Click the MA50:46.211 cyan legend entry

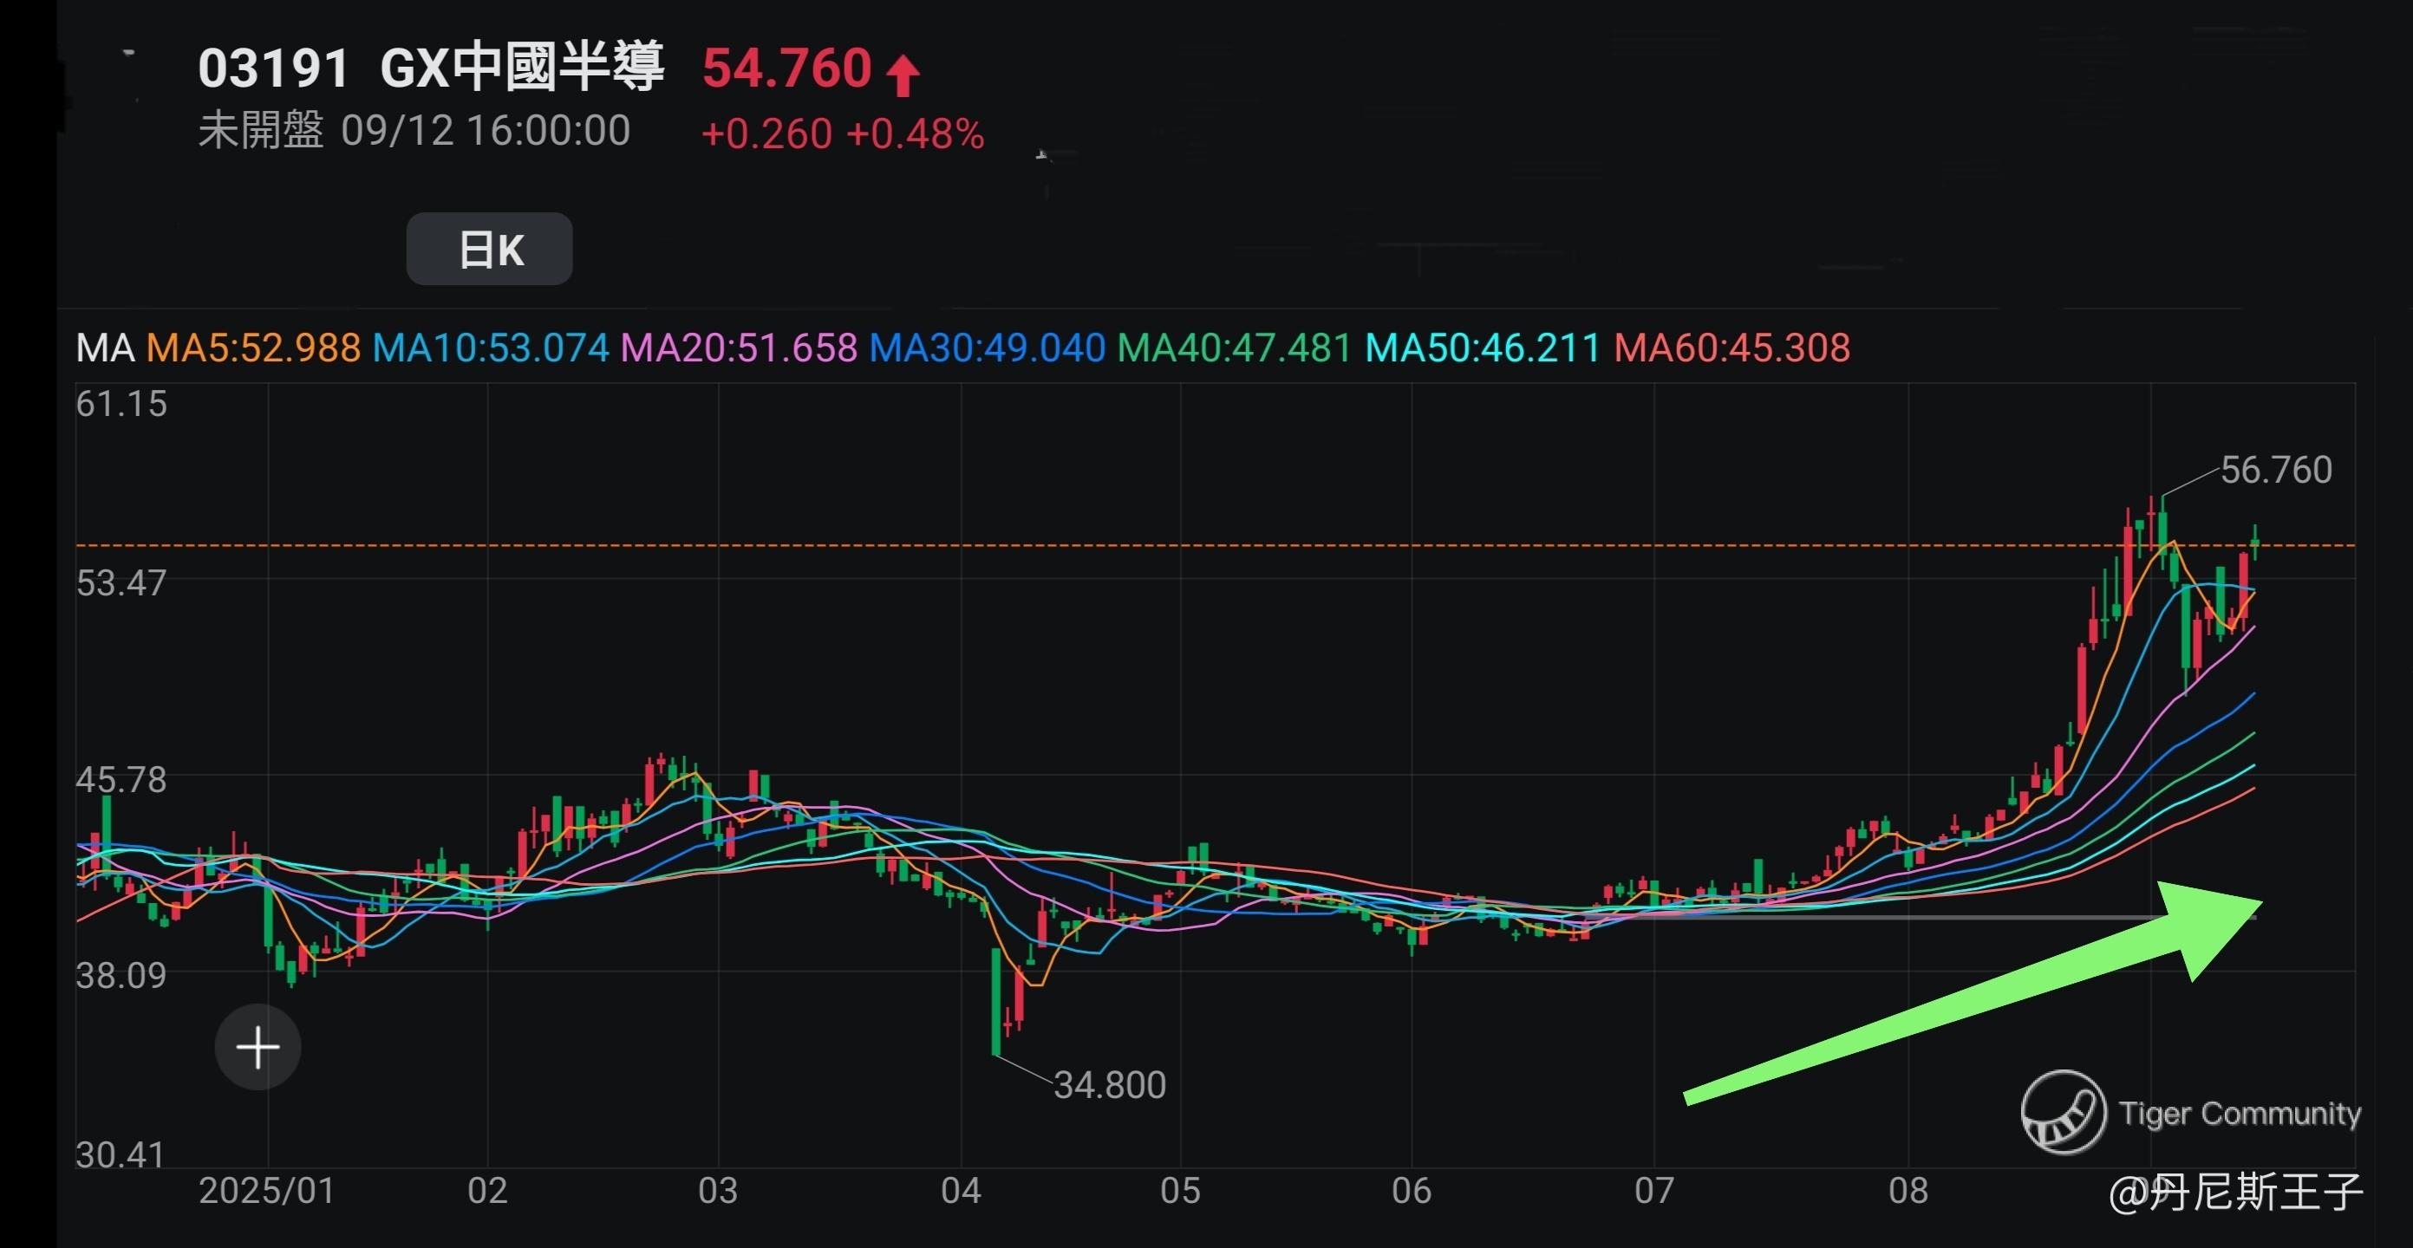[1483, 348]
